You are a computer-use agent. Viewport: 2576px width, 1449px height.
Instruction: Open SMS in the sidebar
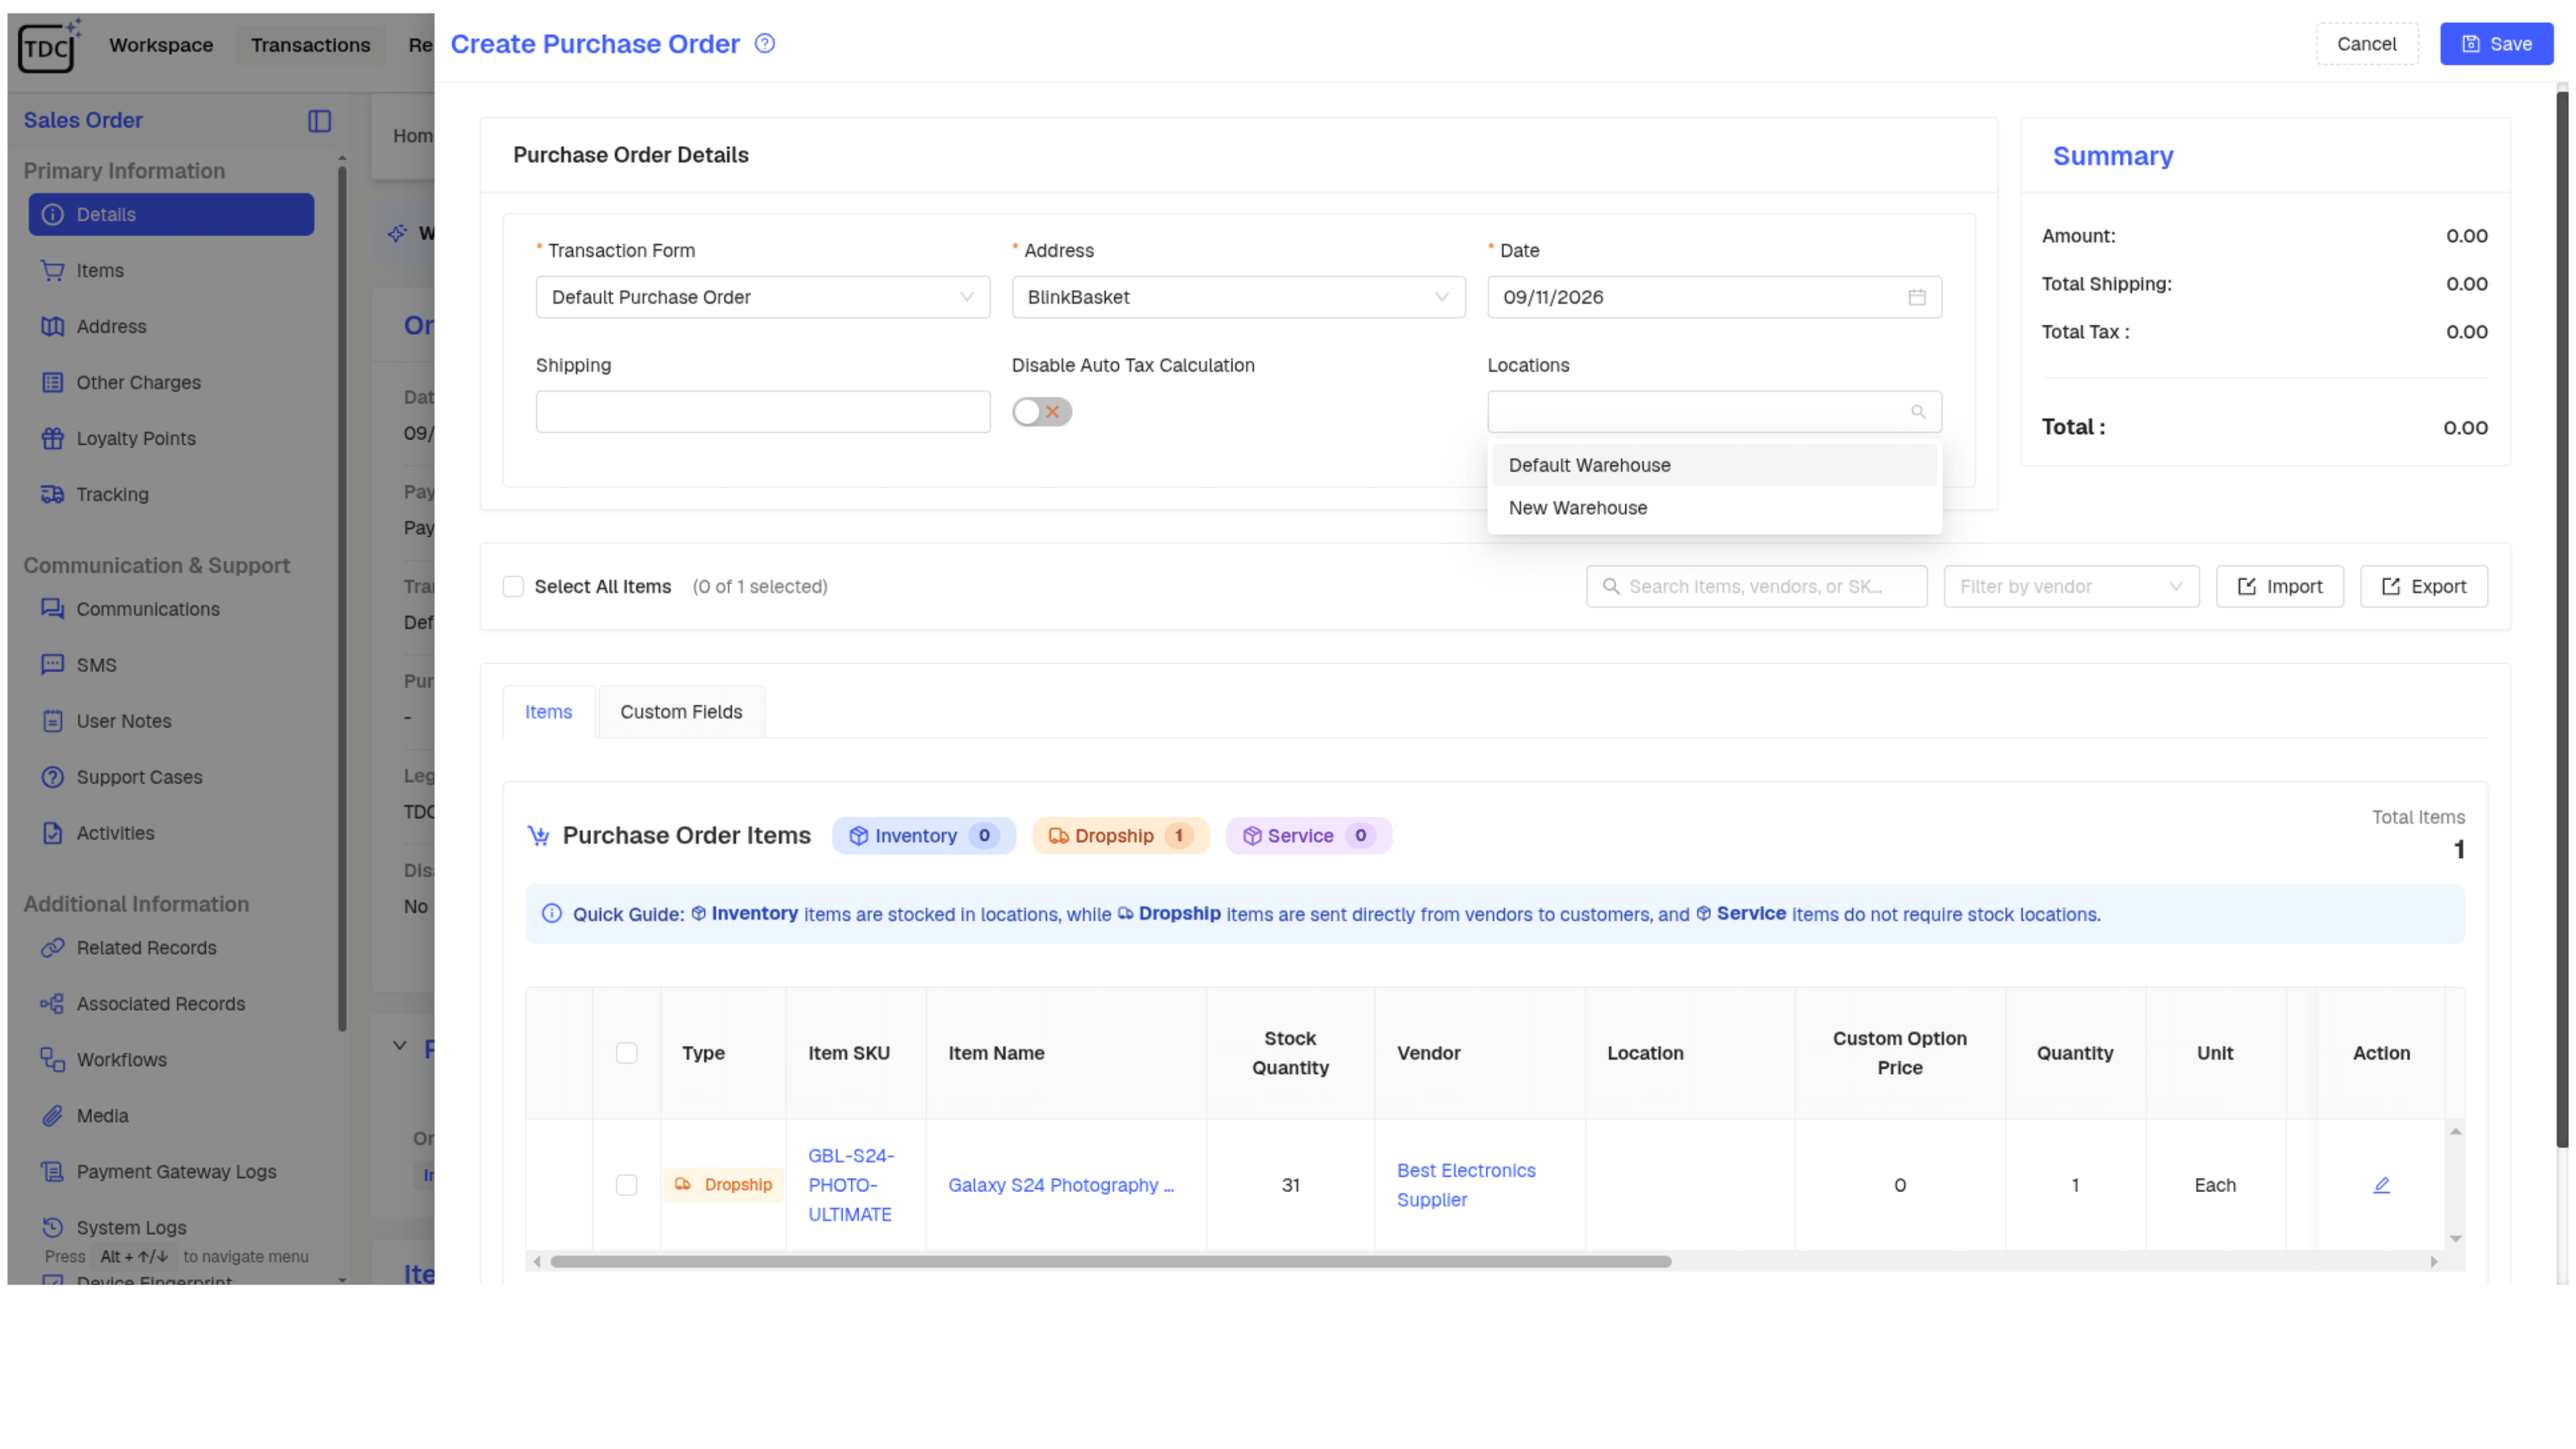[x=171, y=665]
